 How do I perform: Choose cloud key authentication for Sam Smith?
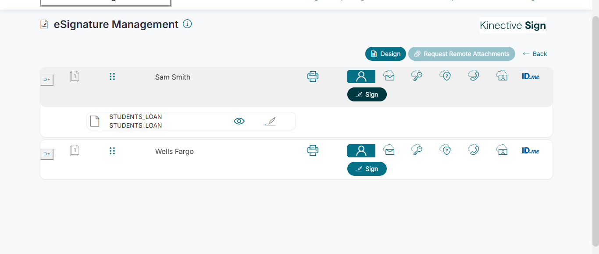click(x=417, y=76)
